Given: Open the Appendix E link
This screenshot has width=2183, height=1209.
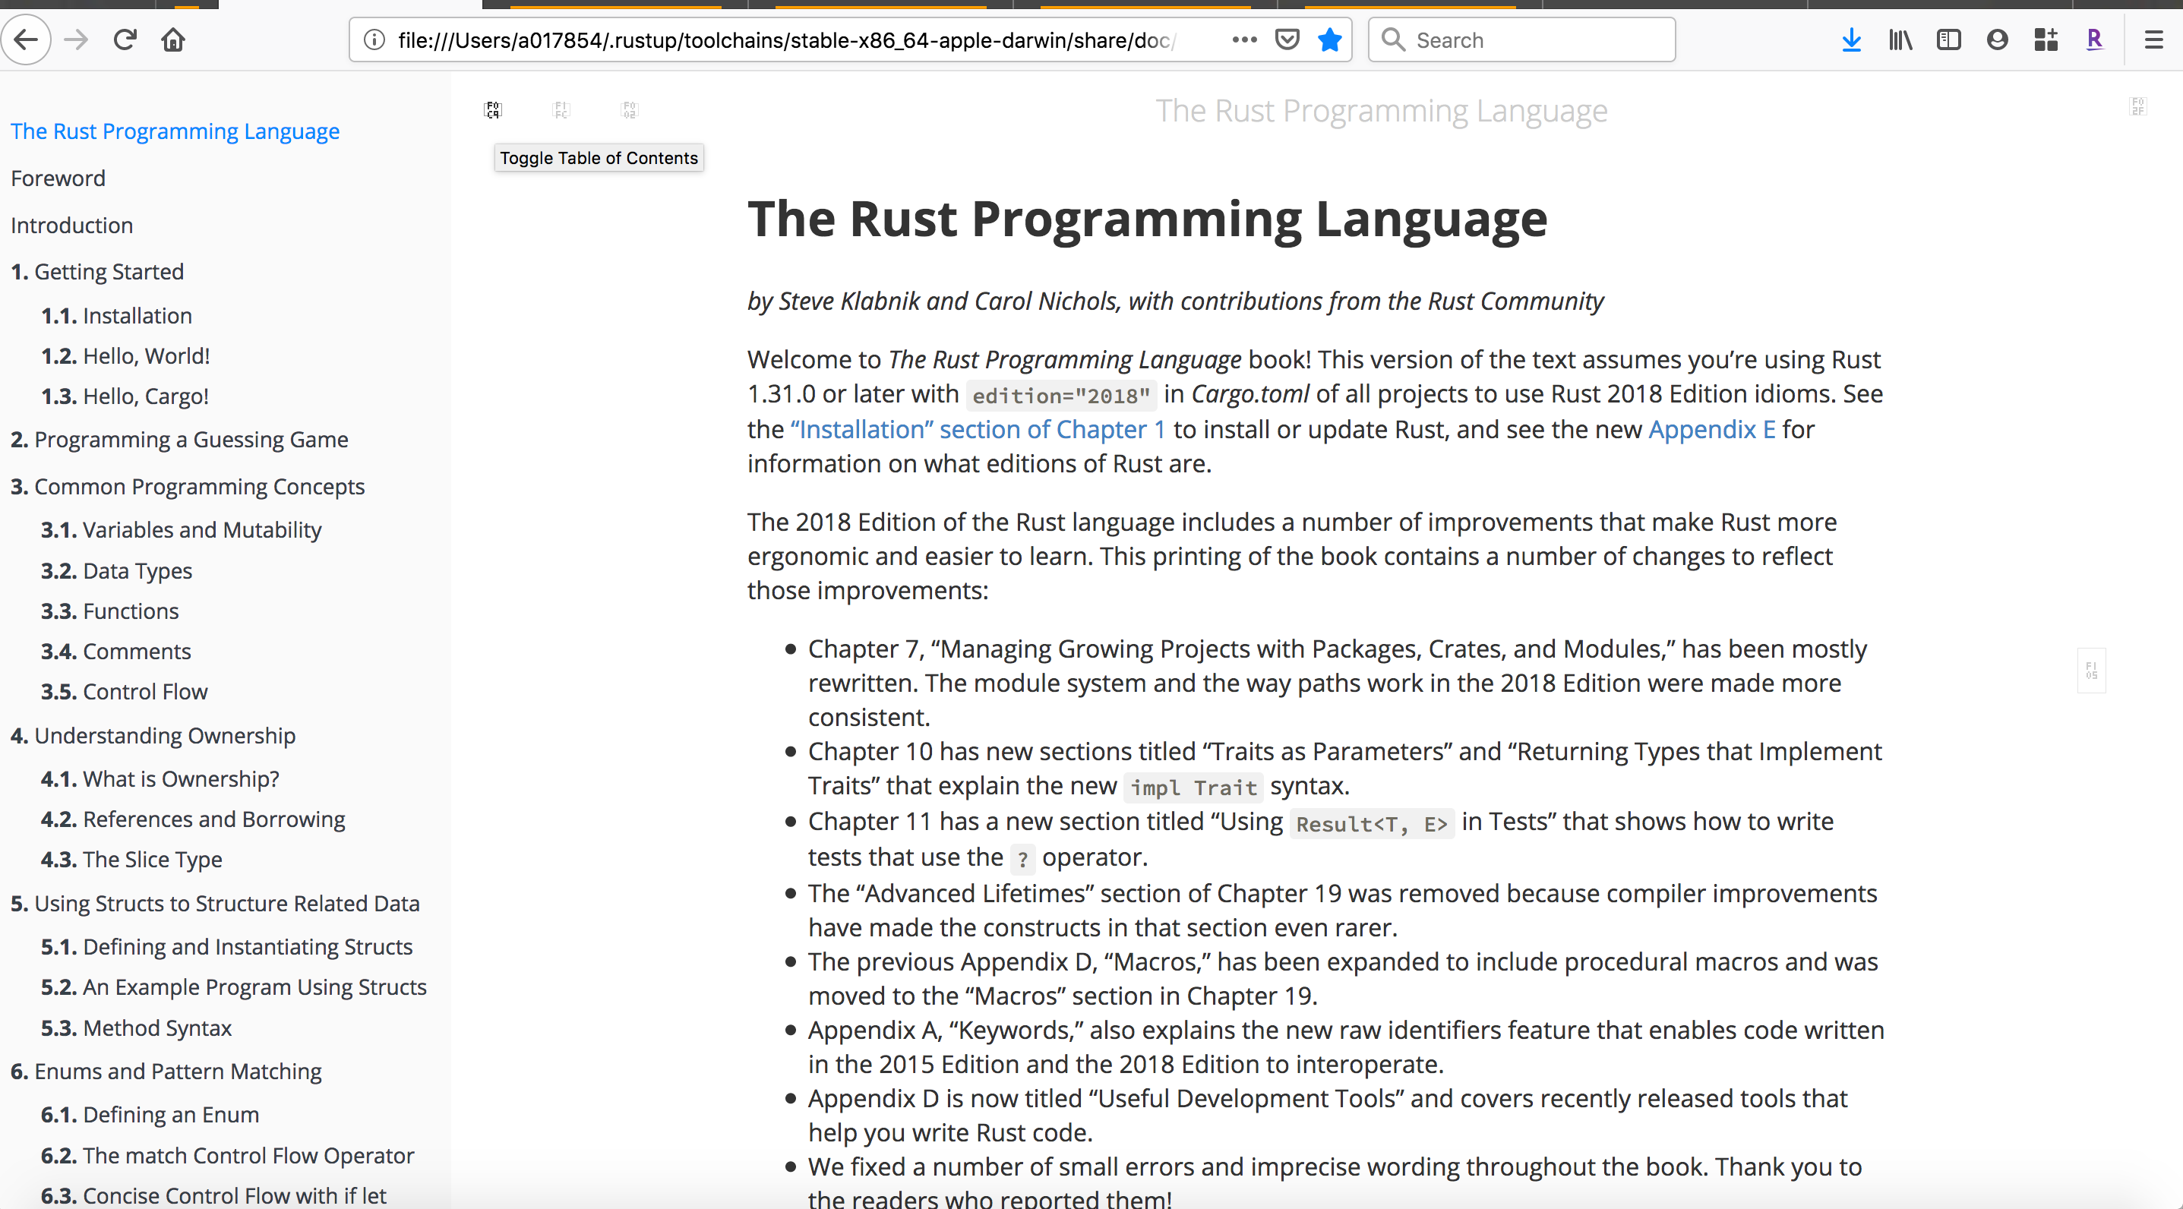Looking at the screenshot, I should (x=1712, y=430).
